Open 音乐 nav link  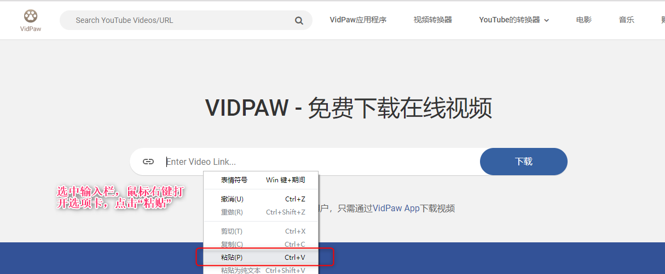click(627, 20)
